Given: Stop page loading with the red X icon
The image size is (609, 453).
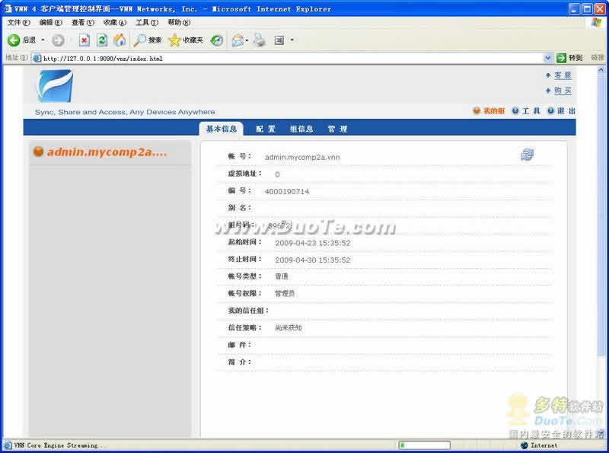Looking at the screenshot, I should click(84, 40).
